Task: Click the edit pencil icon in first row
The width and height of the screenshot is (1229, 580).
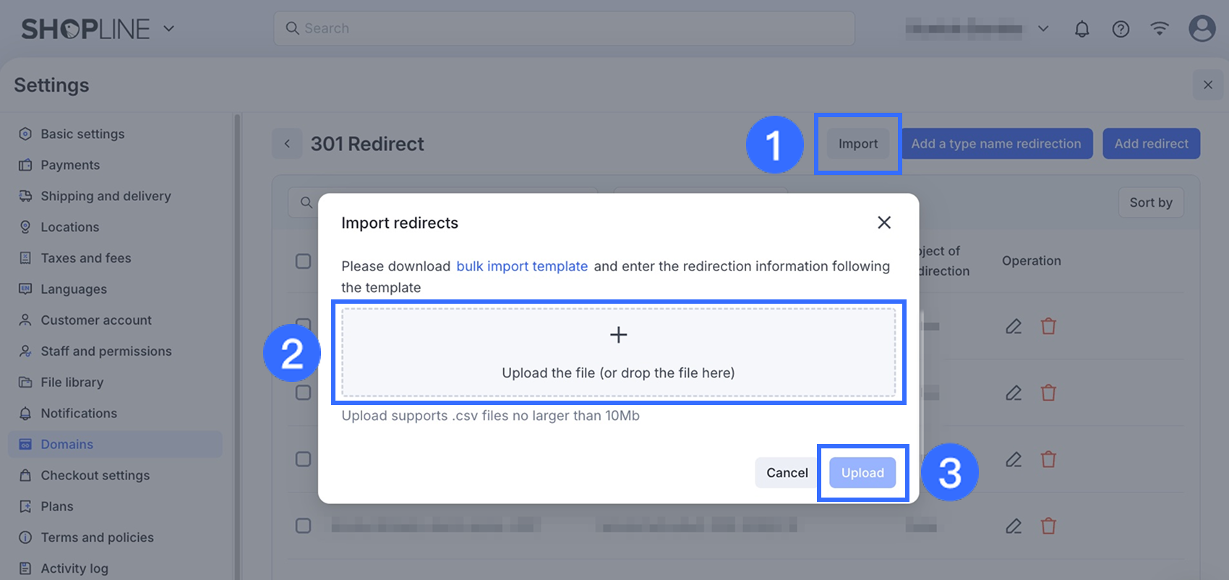Action: [1014, 326]
